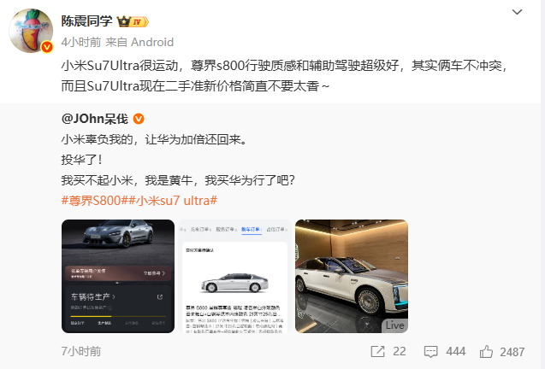Image resolution: width=545 pixels, height=369 pixels.
Task: Click the 2487 likes count
Action: click(x=512, y=352)
